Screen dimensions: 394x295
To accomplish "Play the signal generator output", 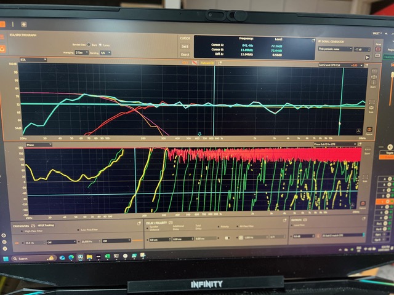I will click(368, 57).
